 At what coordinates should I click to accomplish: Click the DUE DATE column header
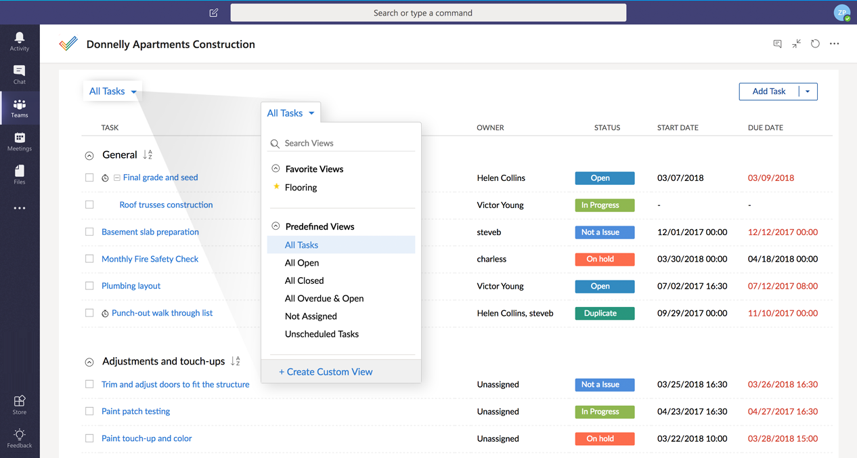pyautogui.click(x=766, y=127)
